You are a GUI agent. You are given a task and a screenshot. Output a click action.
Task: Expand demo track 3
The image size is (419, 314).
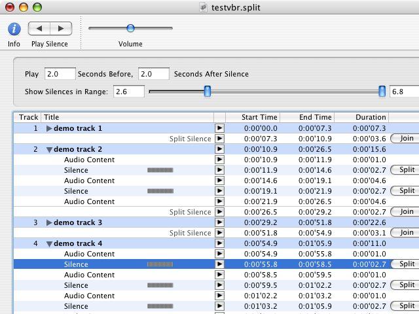coord(49,223)
